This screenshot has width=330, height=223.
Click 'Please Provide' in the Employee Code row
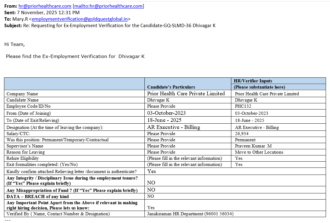point(161,106)
